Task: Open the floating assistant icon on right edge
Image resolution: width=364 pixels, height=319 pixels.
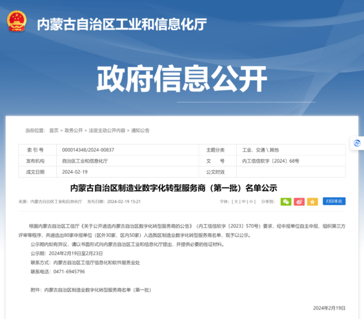Action: (x=356, y=143)
